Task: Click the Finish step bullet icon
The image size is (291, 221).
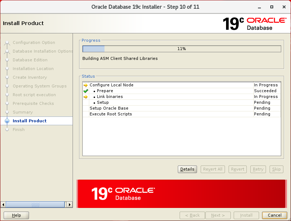Action: pos(7,130)
